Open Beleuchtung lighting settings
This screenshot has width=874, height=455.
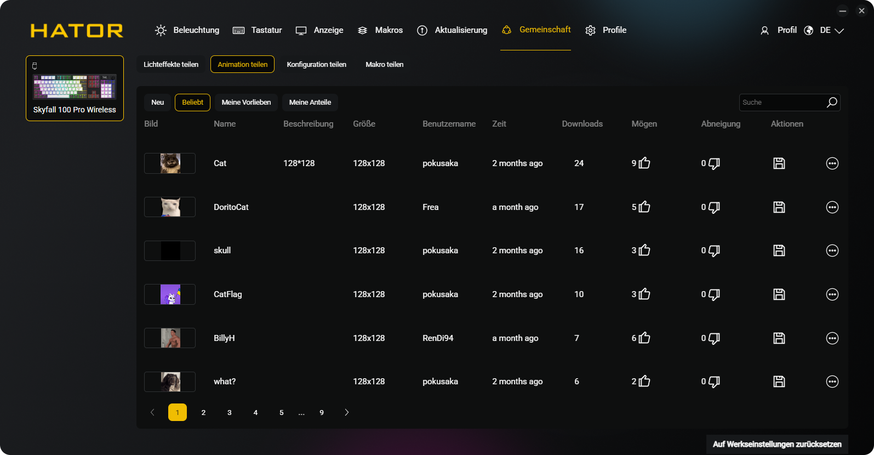coord(187,31)
